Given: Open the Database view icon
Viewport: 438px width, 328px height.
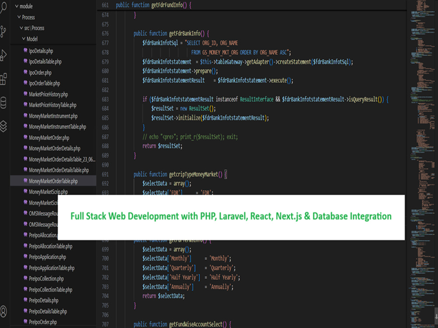Looking at the screenshot, I should click(3, 103).
